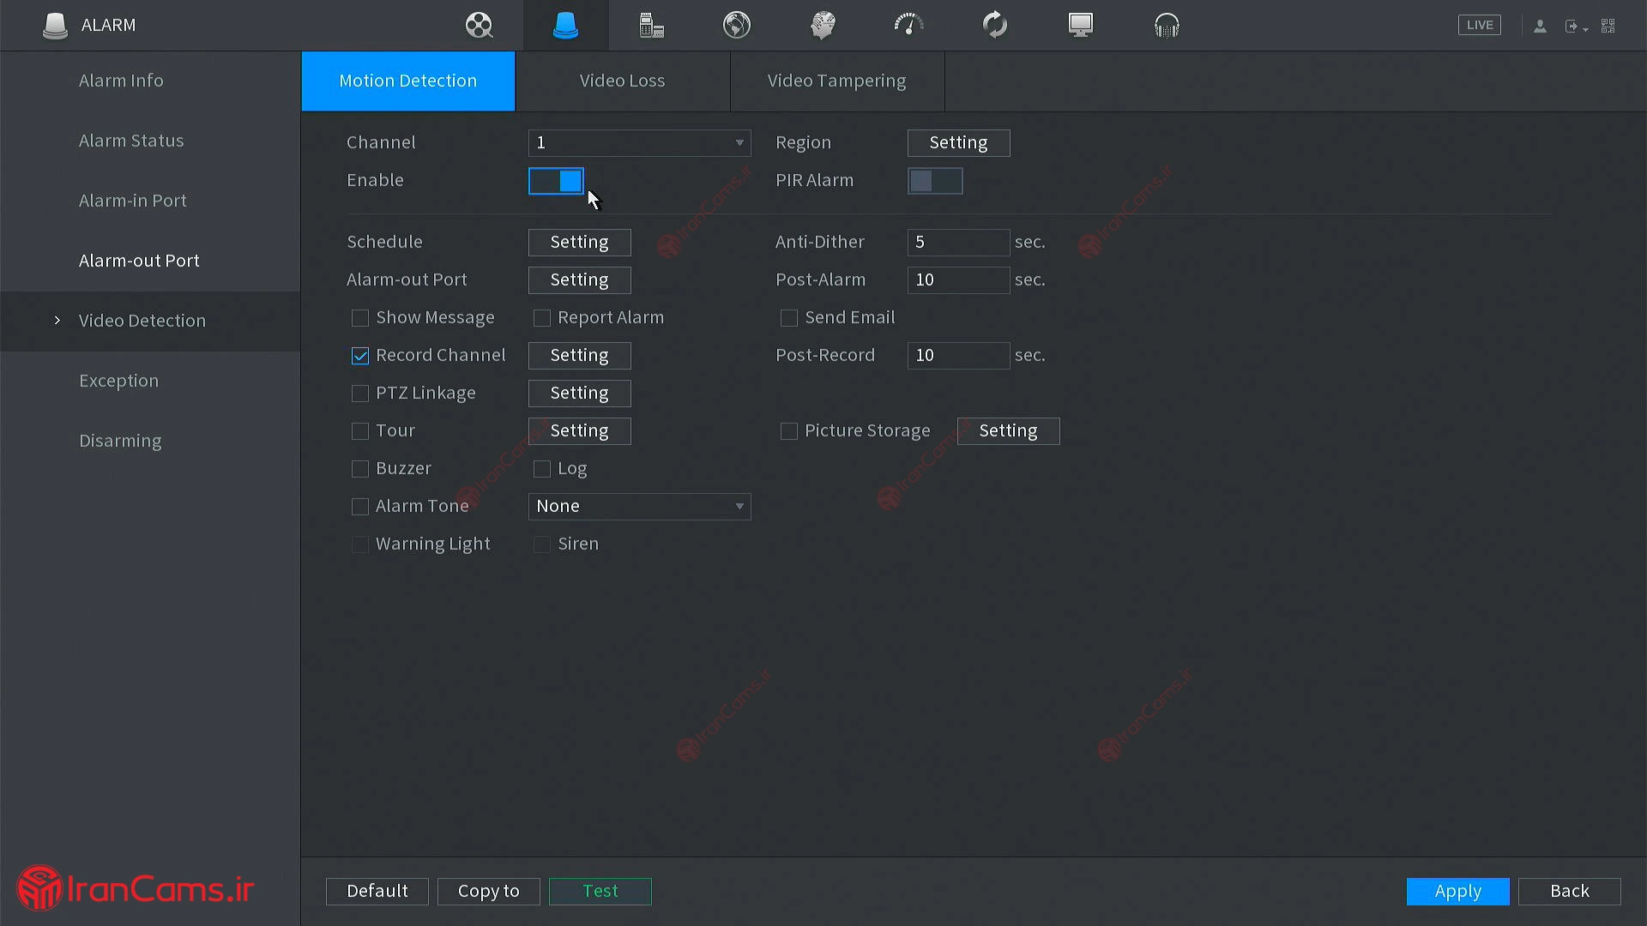Open the video playback film reel icon
Screen dimensions: 1647x926
[x=479, y=25]
